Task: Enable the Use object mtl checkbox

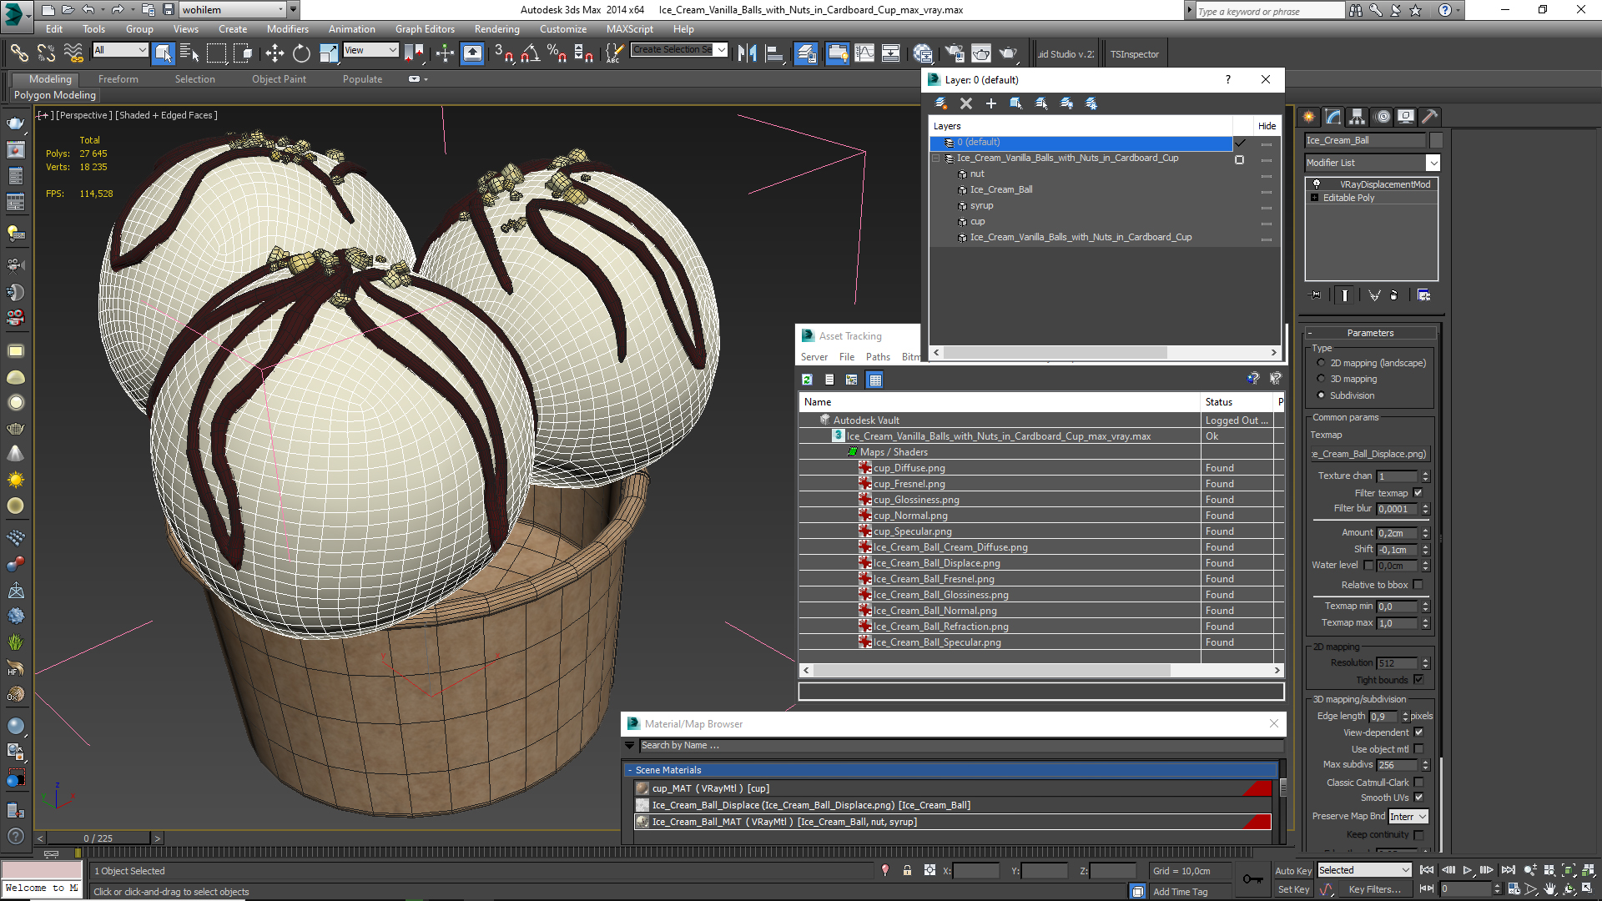Action: pos(1418,749)
